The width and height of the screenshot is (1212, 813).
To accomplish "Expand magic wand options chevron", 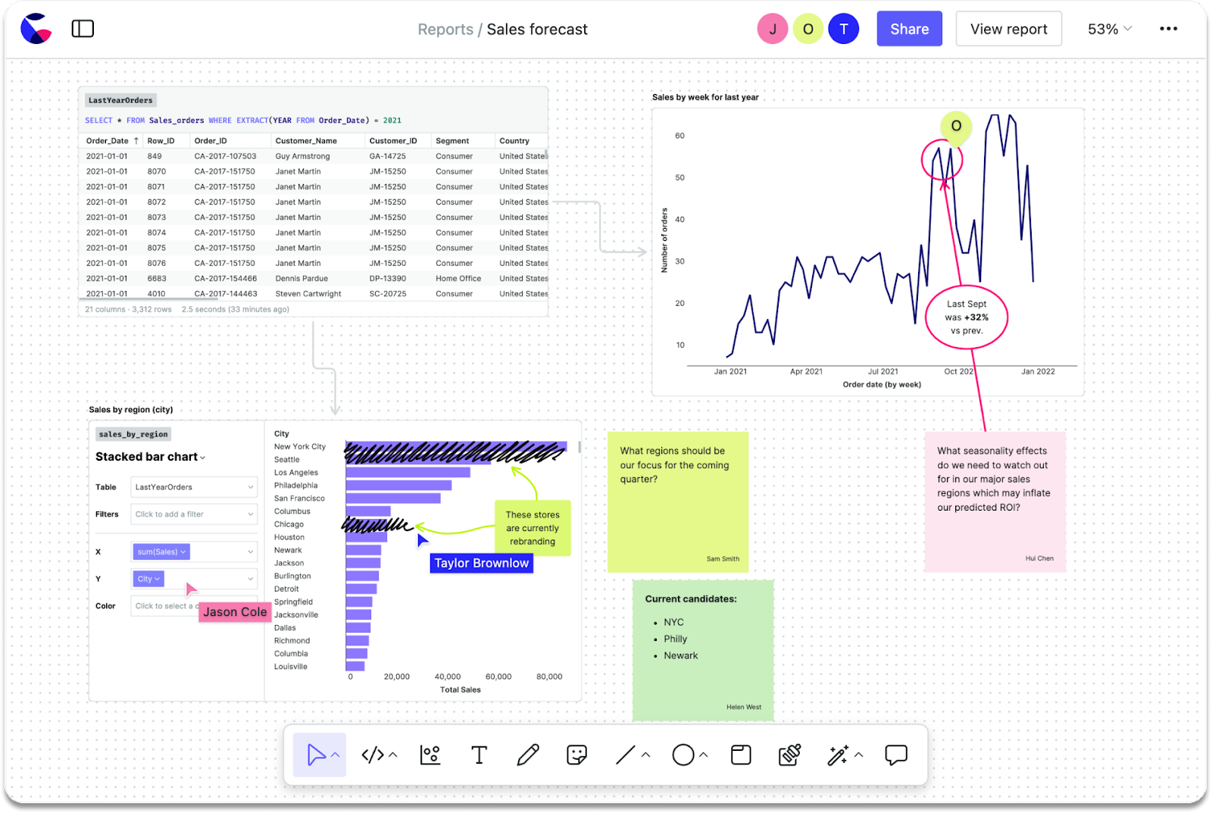I will pyautogui.click(x=858, y=755).
